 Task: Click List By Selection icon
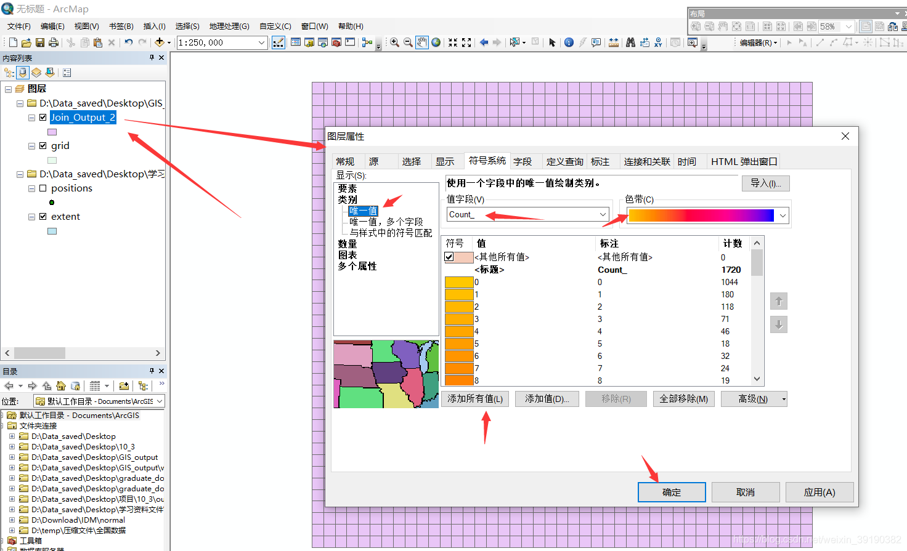click(50, 73)
